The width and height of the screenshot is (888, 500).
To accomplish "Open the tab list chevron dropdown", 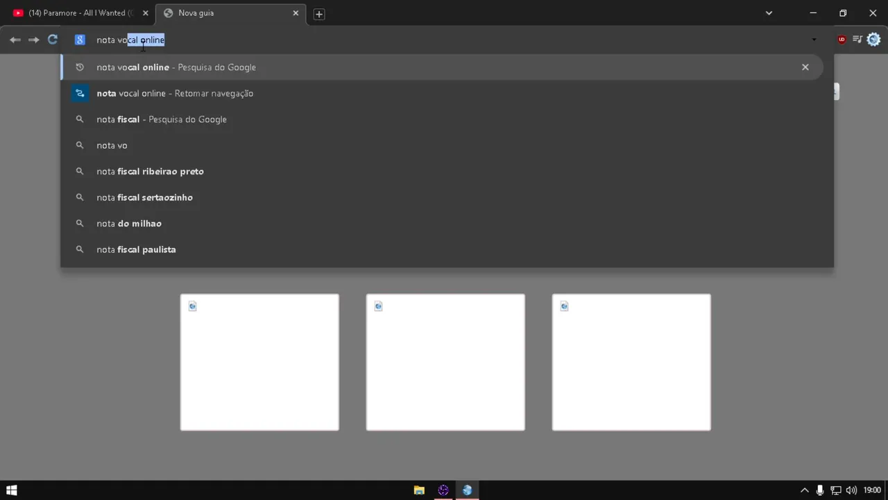I will click(x=769, y=13).
